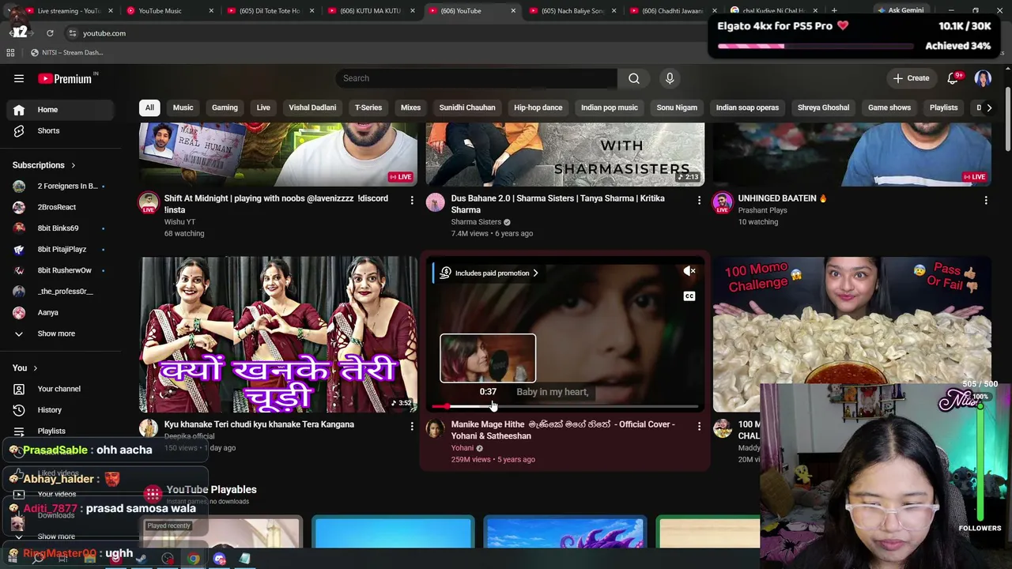
Task: Switch to the KUTU MA KUTU browser tab
Action: (x=370, y=10)
